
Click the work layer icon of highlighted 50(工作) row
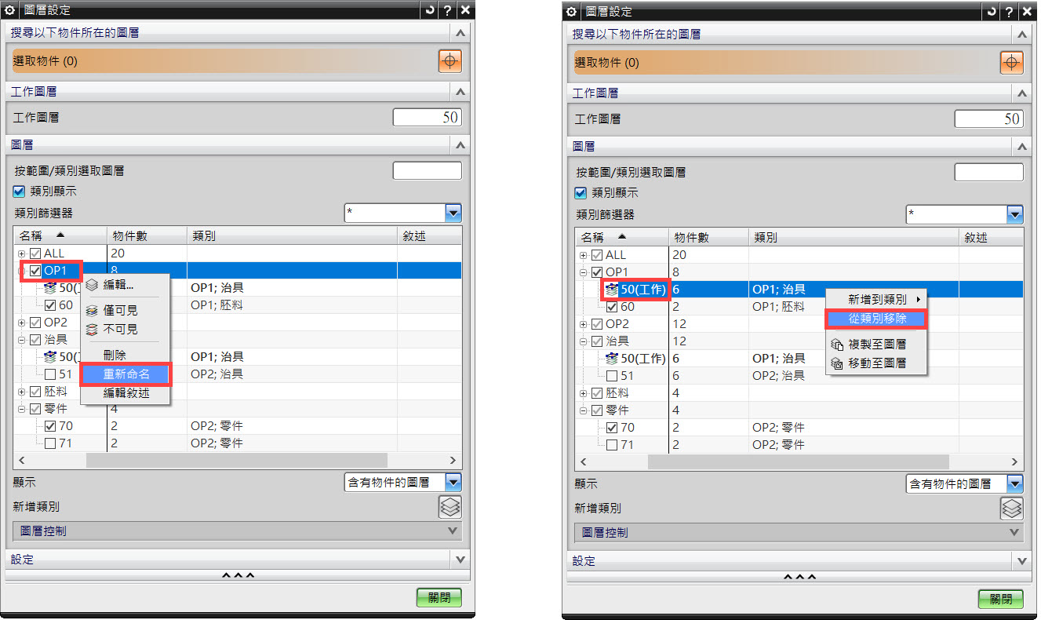point(612,290)
